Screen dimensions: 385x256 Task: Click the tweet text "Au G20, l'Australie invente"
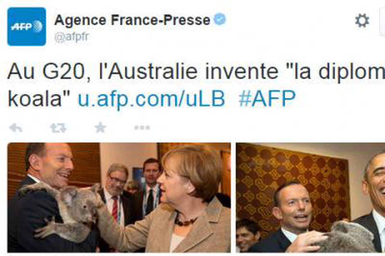[143, 72]
